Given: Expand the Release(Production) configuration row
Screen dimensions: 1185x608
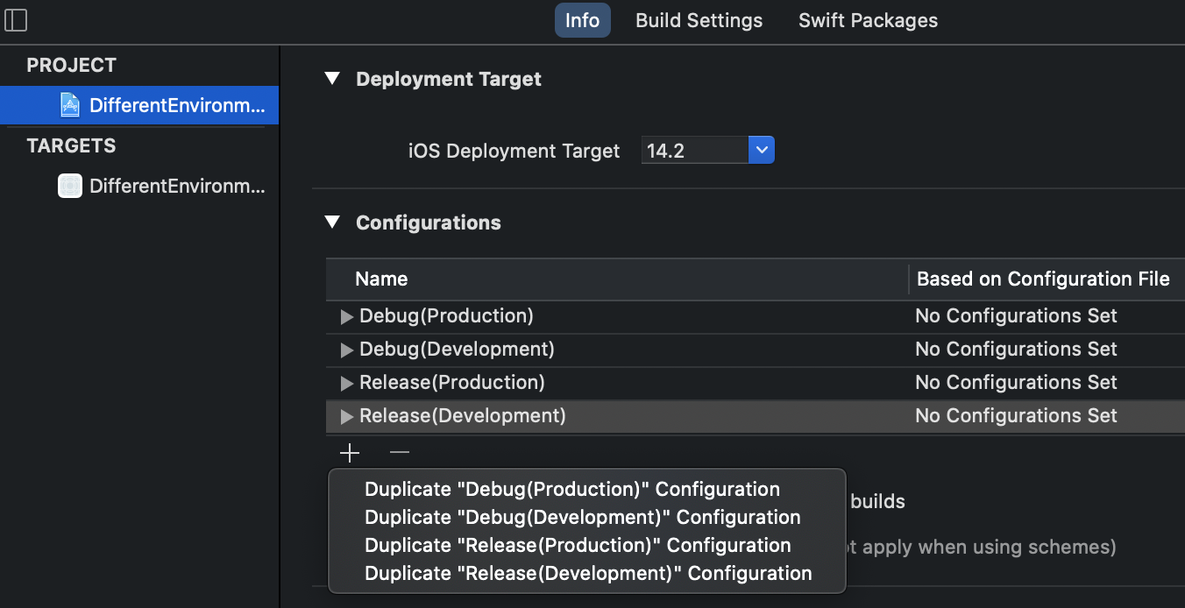Looking at the screenshot, I should [347, 383].
